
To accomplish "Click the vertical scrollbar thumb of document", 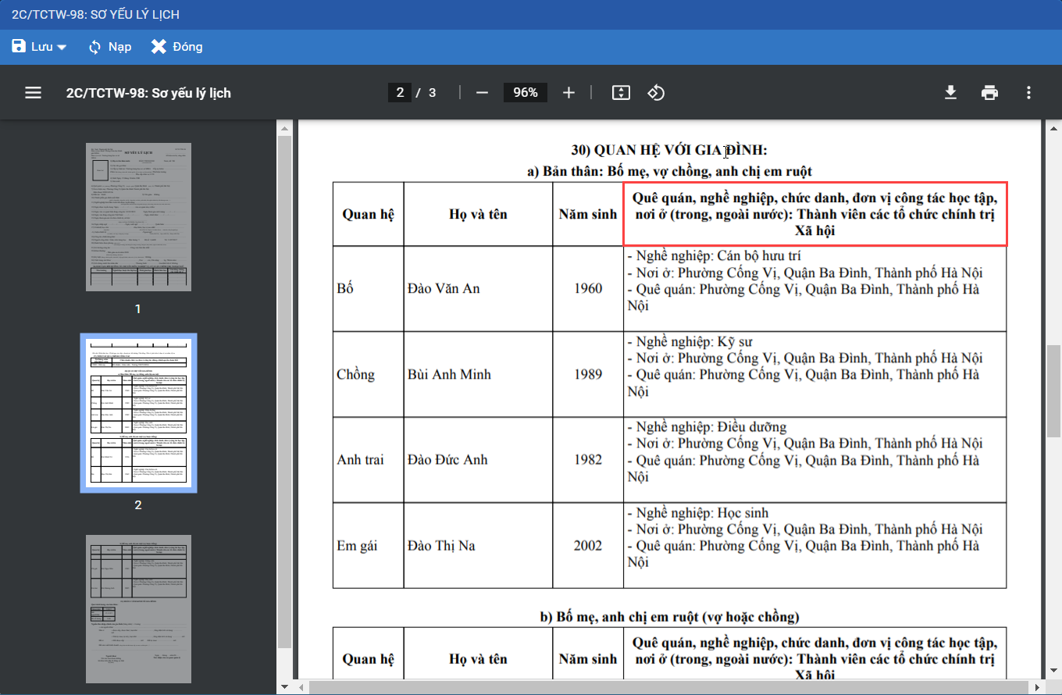I will [x=1053, y=390].
